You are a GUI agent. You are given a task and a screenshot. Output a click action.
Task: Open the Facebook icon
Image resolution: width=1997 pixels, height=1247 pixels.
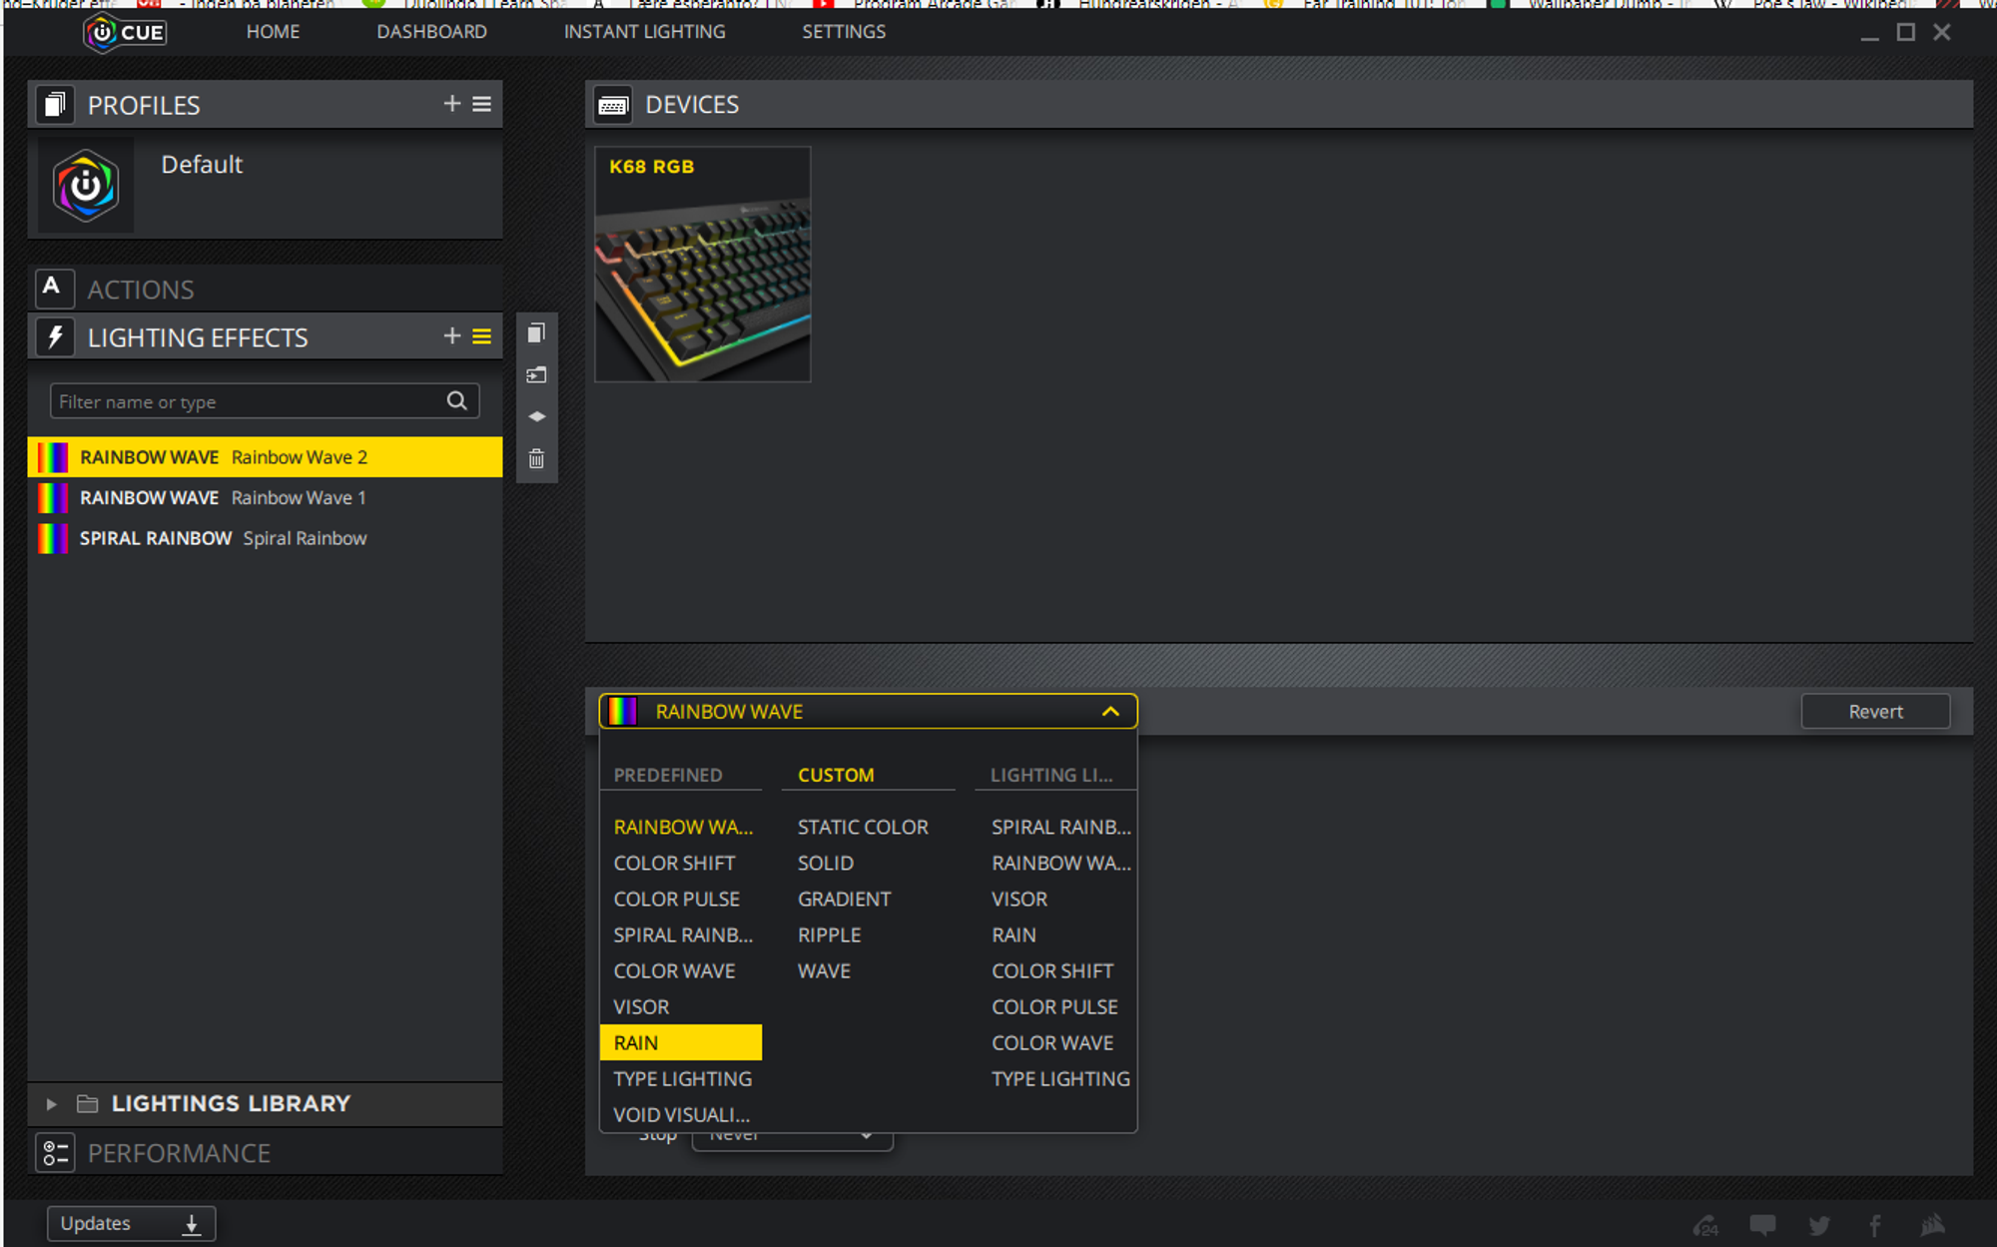(1875, 1225)
